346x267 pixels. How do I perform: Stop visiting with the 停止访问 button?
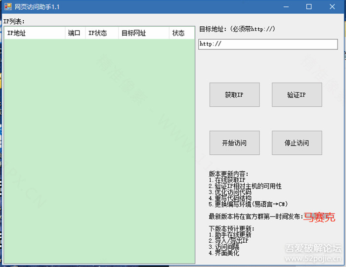click(x=297, y=143)
